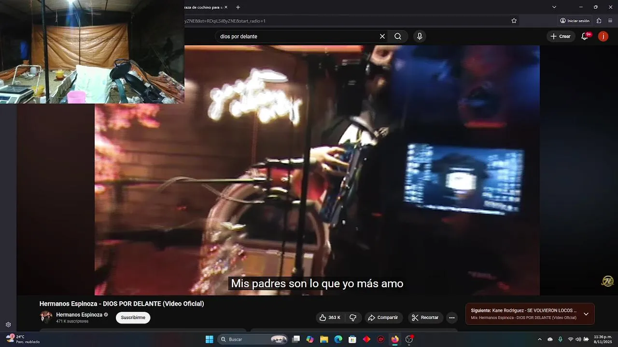Start voice search with microphone icon
The width and height of the screenshot is (618, 347).
pos(420,36)
